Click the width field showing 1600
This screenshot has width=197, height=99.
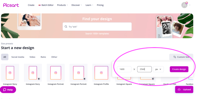click(x=124, y=69)
